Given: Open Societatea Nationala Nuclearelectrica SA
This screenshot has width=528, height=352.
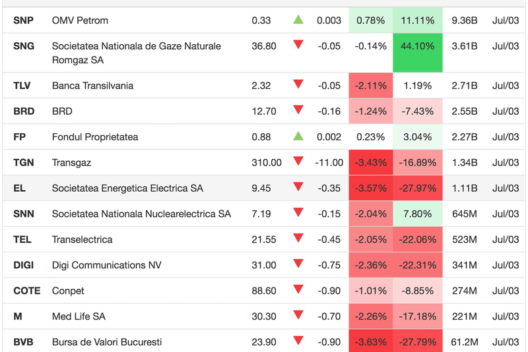Looking at the screenshot, I should coord(141,214).
